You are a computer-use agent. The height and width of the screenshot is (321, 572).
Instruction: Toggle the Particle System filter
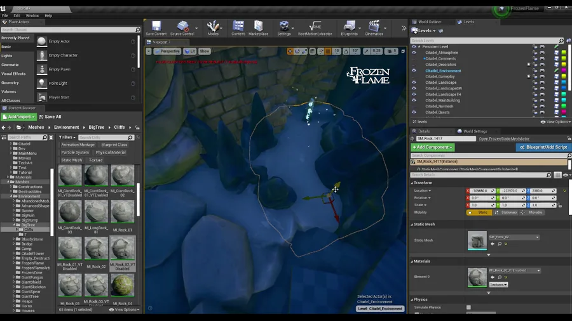(x=75, y=152)
